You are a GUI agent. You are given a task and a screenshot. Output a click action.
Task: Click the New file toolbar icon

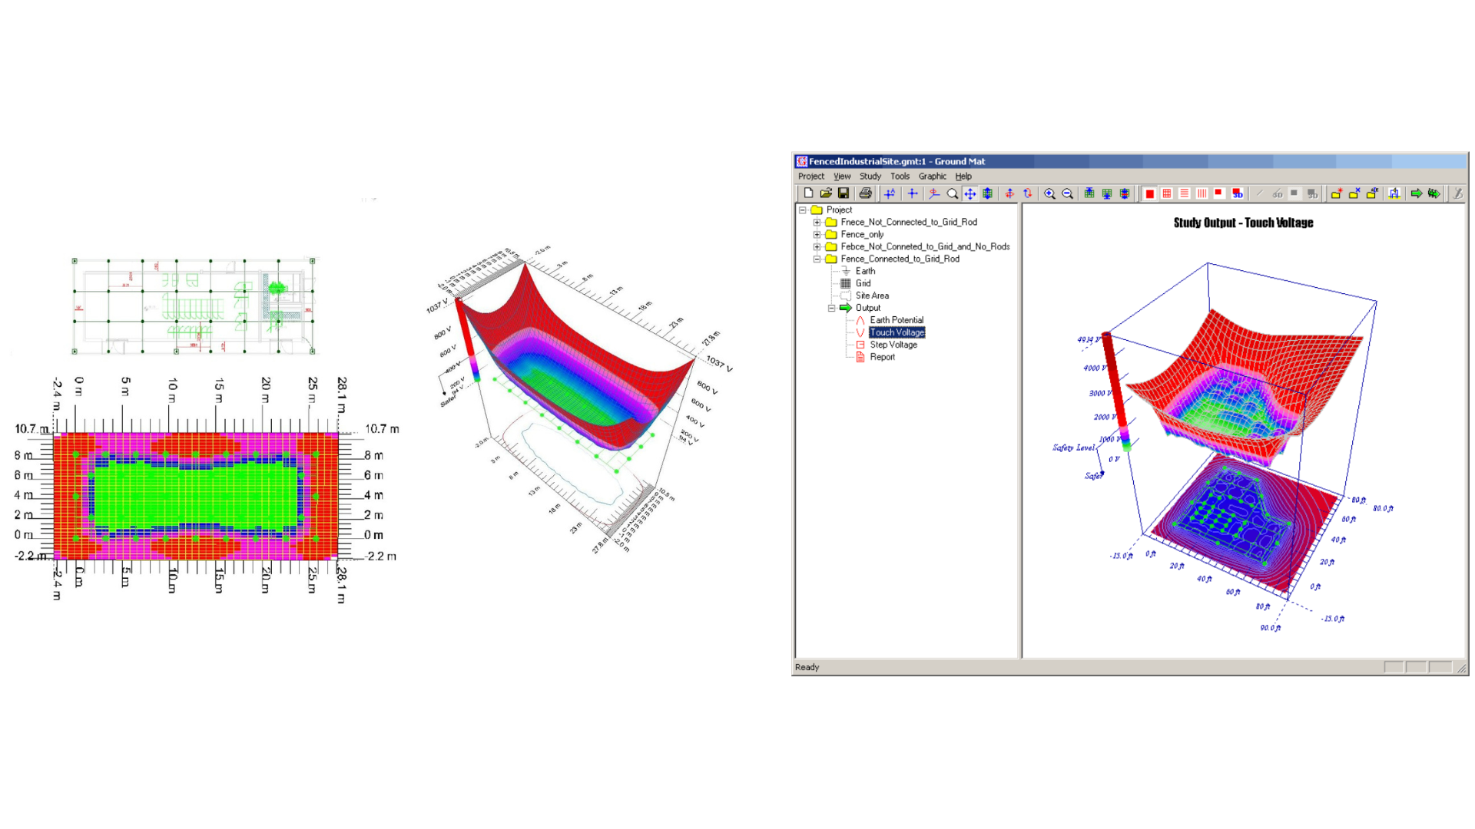click(808, 193)
